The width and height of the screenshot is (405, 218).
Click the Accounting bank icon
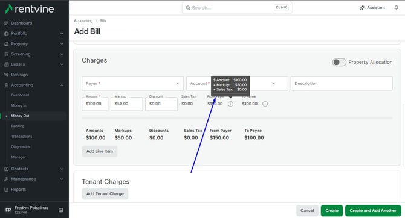click(7, 85)
